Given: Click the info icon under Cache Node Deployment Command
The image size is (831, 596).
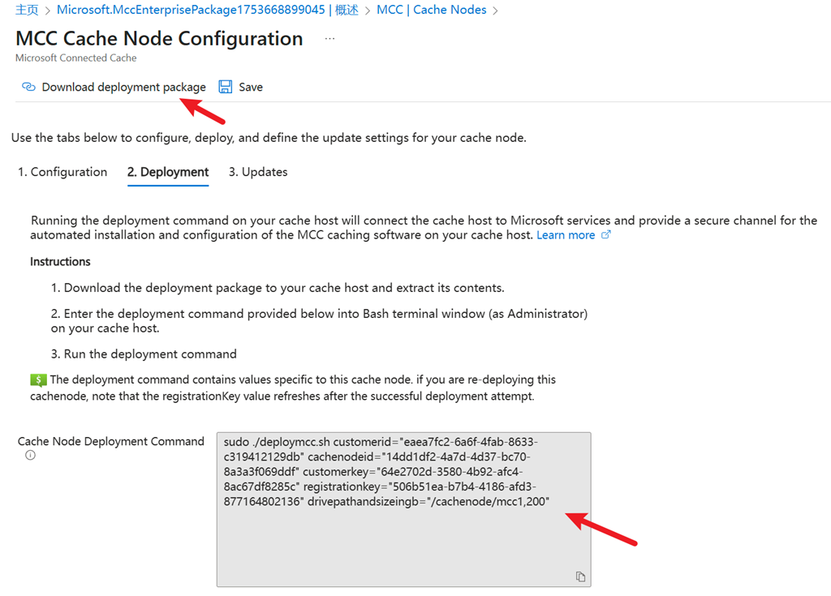Looking at the screenshot, I should coord(30,455).
